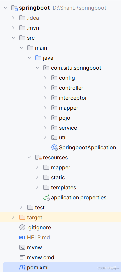Click the Maven icon beside pom.xml
Screen dimensions: 121x272
22,267
